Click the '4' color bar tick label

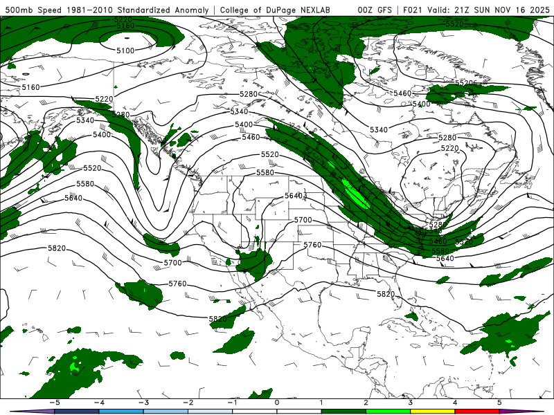coord(455,403)
